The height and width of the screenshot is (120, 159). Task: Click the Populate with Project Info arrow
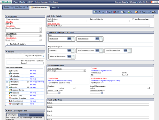[x=43, y=56]
